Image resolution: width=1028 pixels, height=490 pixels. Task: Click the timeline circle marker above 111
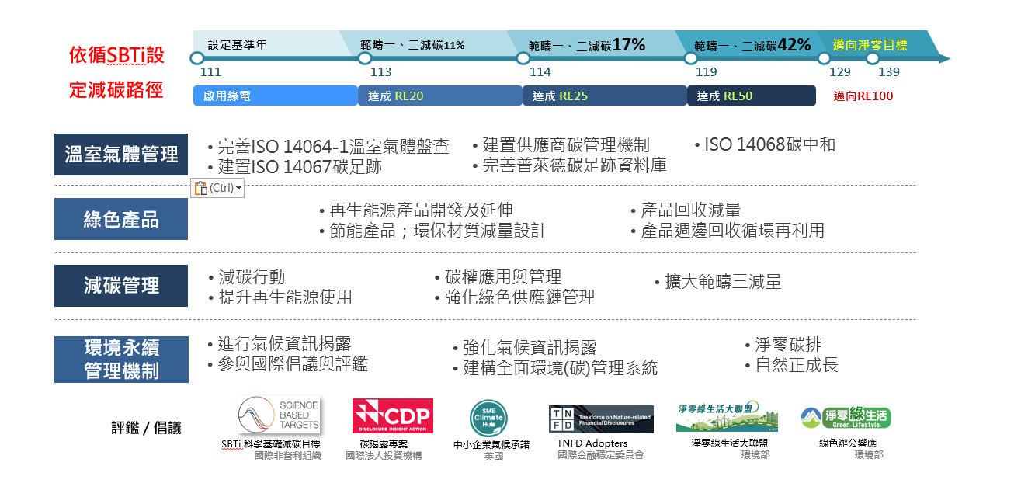coord(197,58)
